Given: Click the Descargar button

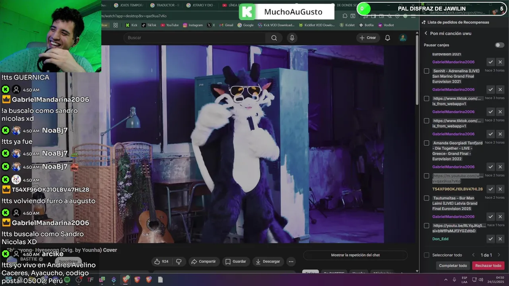Looking at the screenshot, I should [x=268, y=261].
